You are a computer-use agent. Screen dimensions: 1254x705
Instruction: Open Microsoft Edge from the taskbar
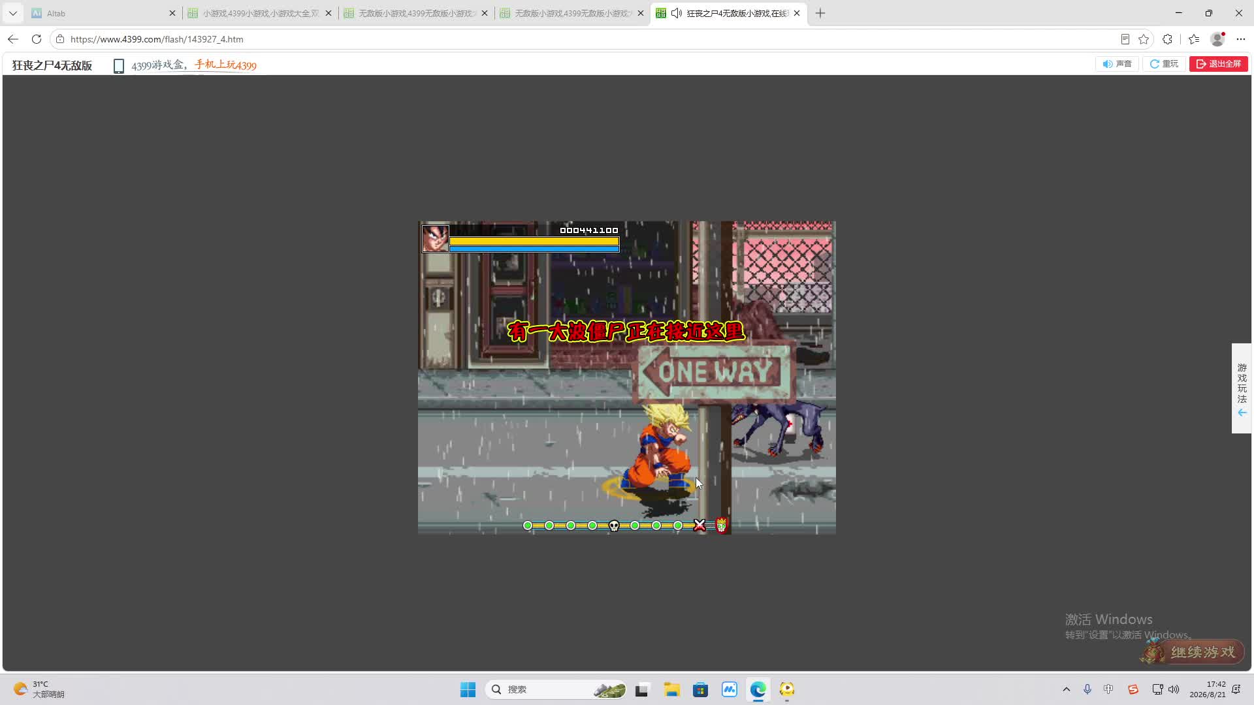tap(758, 689)
